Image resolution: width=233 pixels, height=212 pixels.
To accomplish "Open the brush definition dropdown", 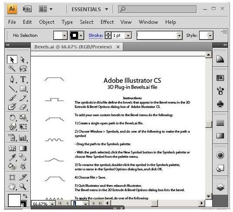I will (179, 36).
